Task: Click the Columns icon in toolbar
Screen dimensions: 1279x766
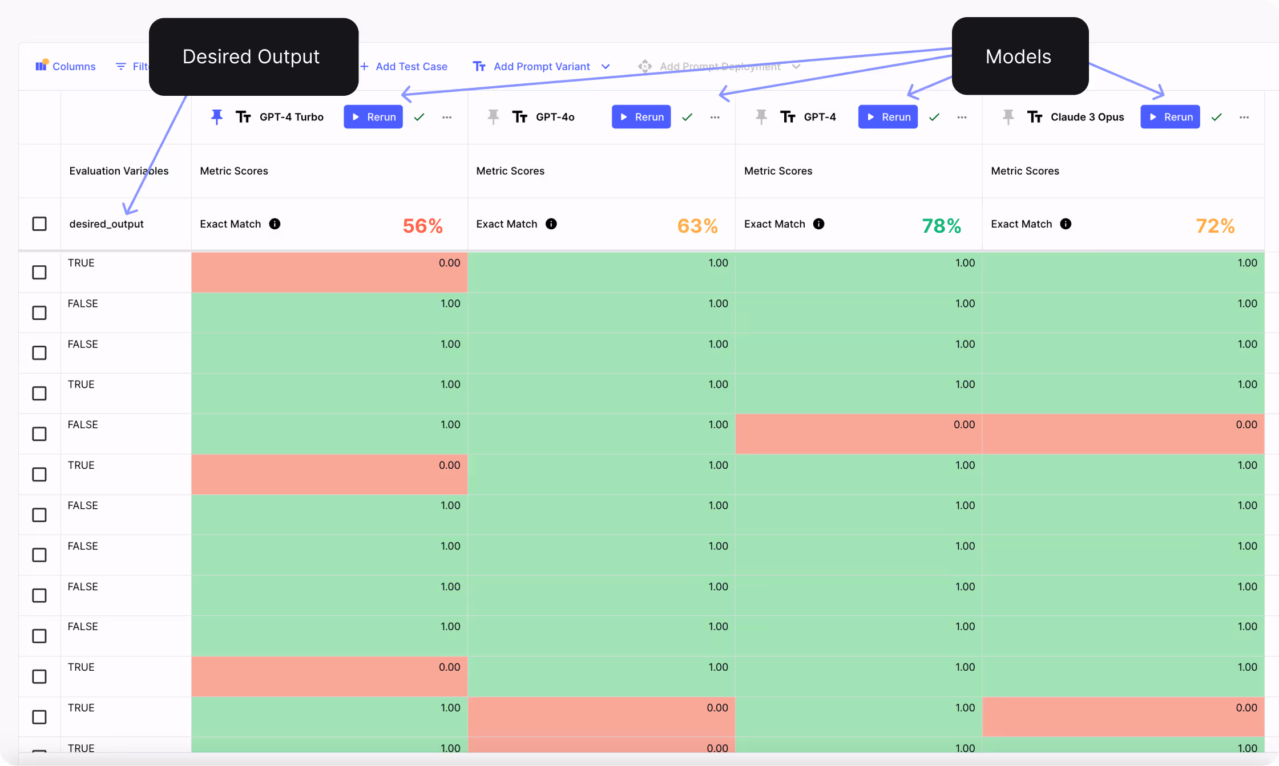Action: pos(41,66)
